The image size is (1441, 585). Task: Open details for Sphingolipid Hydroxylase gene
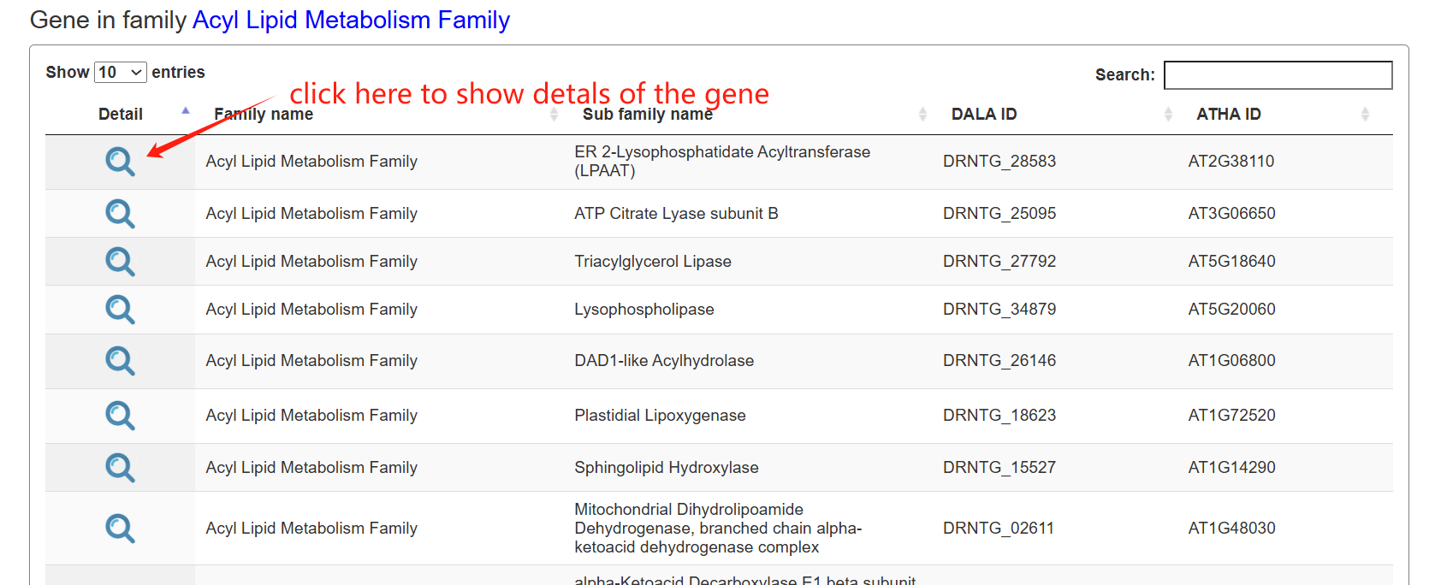(120, 468)
